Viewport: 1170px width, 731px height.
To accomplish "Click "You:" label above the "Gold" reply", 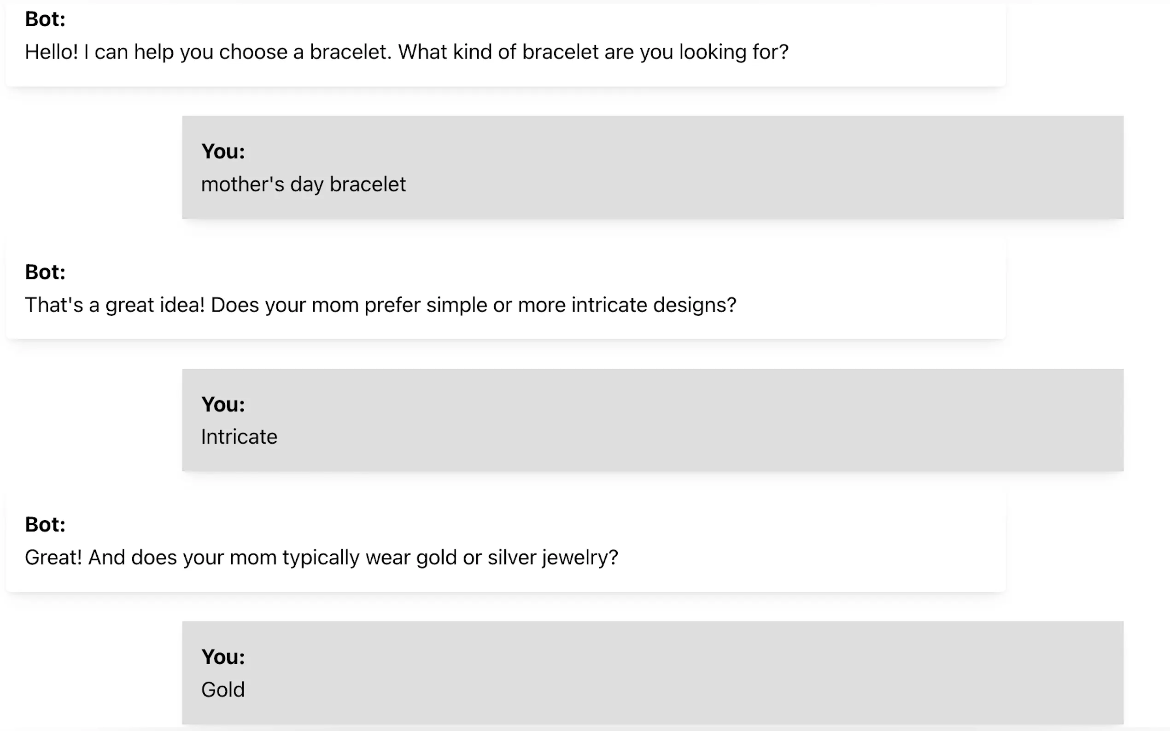I will tap(223, 657).
